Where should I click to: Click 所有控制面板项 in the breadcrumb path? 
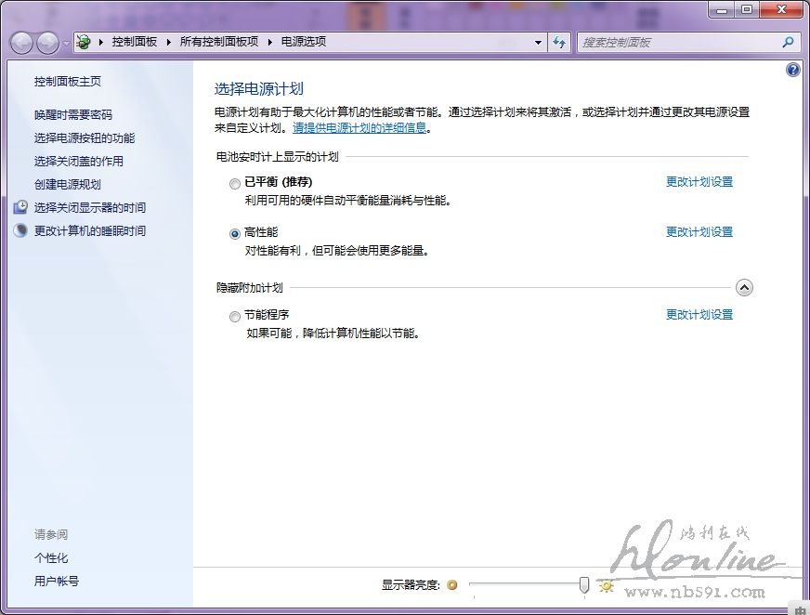pos(219,42)
